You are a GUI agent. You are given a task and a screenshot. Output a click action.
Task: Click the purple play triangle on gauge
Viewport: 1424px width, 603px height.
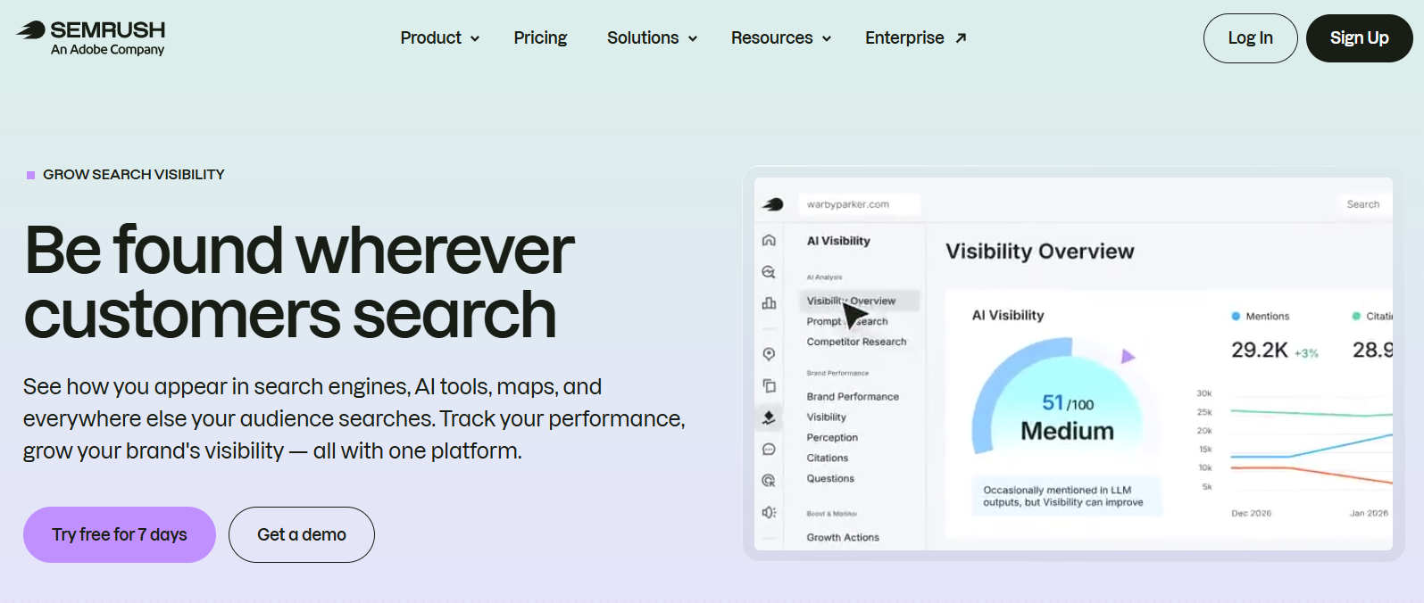(x=1128, y=356)
